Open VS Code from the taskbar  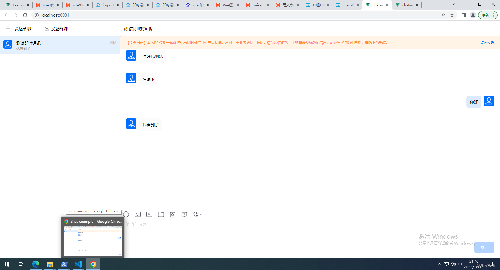point(78,264)
